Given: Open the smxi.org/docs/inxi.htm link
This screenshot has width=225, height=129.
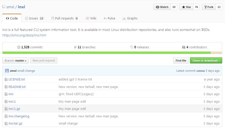Looking at the screenshot, I should (24, 35).
